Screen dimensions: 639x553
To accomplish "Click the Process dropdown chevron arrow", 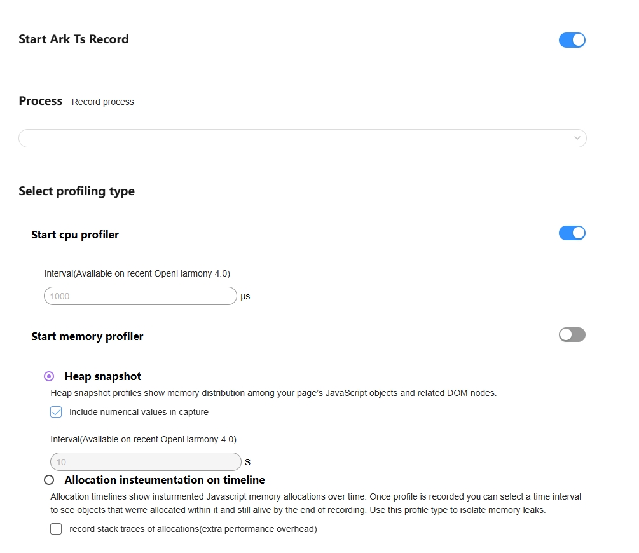I will point(577,138).
